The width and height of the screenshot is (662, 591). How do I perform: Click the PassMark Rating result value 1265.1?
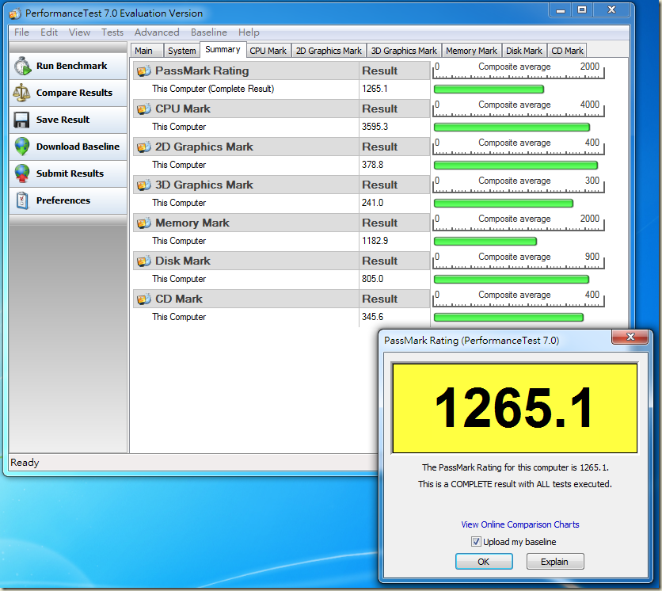[375, 89]
